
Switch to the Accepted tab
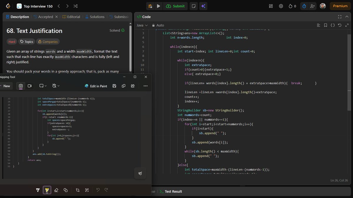tap(43, 17)
